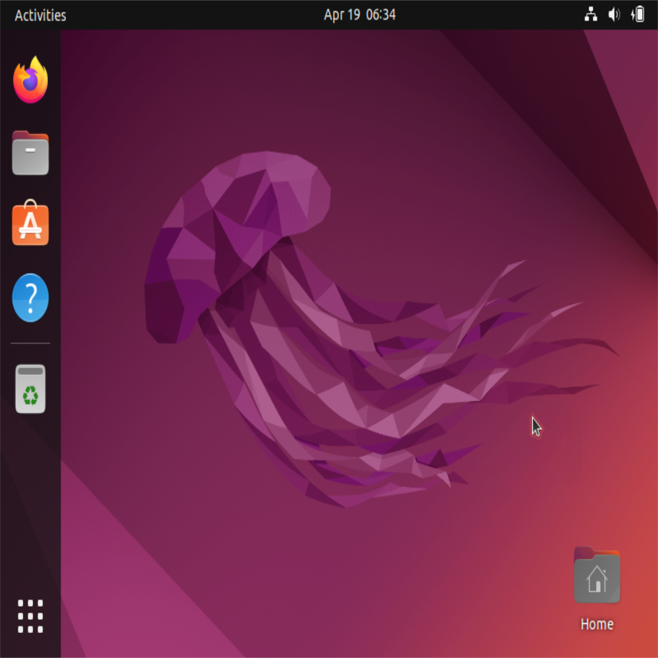658x658 pixels.
Task: Click the battery charging indicator
Action: click(638, 14)
